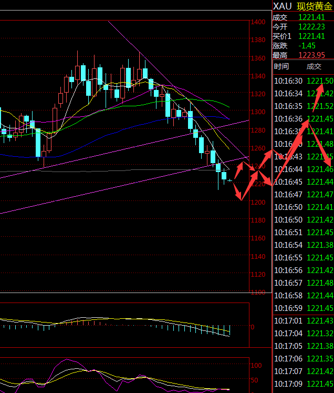Click the 时间 column header
This screenshot has width=334, height=393.
(x=281, y=66)
